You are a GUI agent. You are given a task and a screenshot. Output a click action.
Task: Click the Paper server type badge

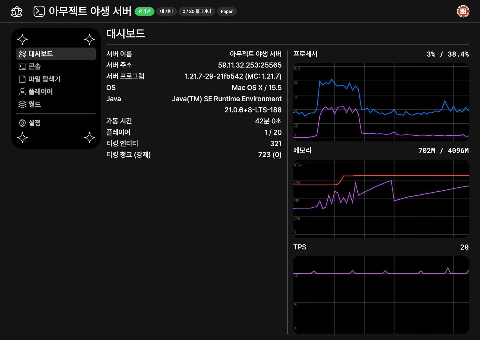(227, 12)
